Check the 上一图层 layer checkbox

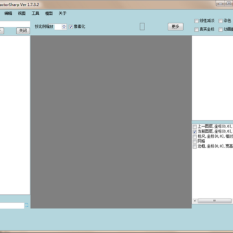tap(195, 127)
